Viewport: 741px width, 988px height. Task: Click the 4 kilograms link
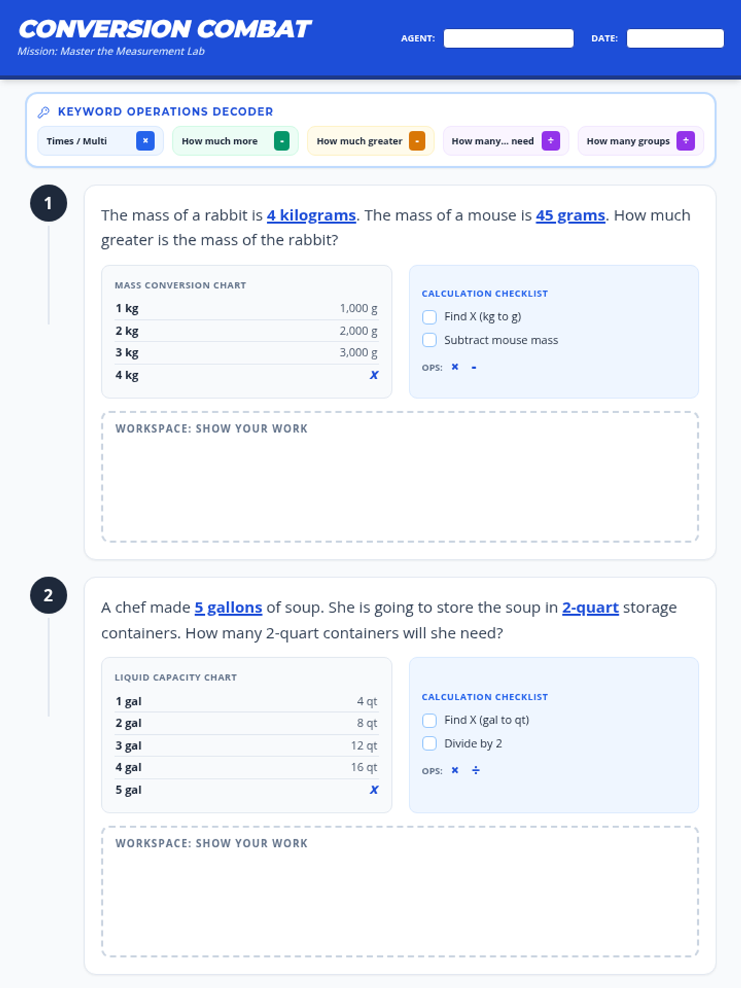pyautogui.click(x=311, y=216)
